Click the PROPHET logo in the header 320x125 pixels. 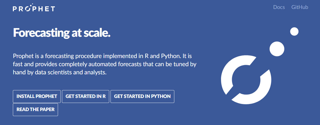pos(34,8)
